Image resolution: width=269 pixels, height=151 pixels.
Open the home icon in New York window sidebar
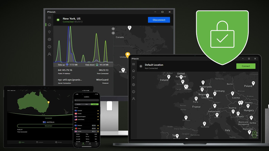point(49,25)
